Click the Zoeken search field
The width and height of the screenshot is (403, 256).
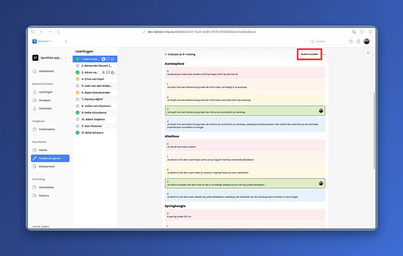click(x=327, y=42)
